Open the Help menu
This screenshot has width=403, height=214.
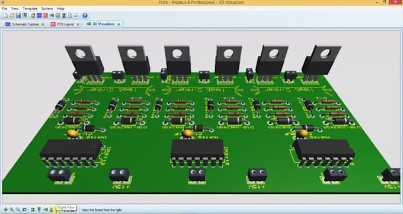(60, 8)
